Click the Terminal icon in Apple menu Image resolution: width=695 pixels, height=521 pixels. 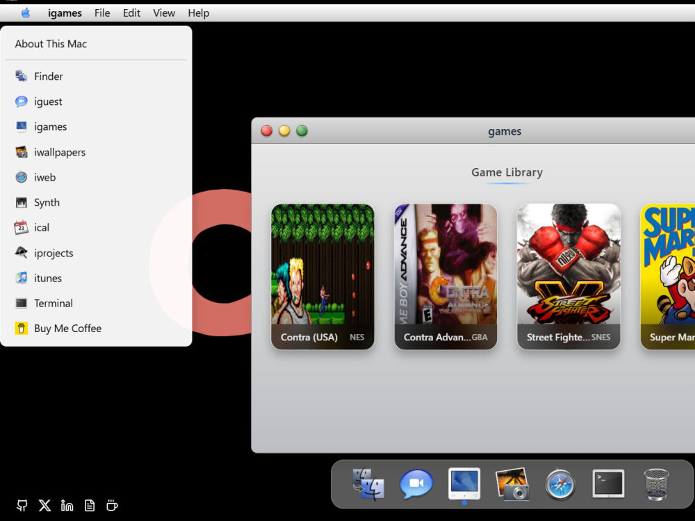pos(22,304)
